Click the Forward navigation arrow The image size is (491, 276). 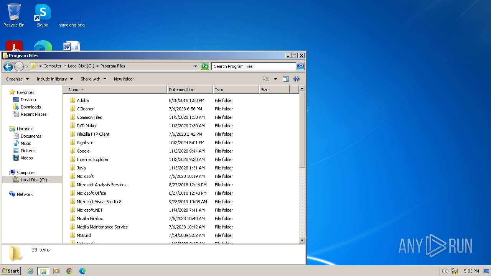pos(19,66)
